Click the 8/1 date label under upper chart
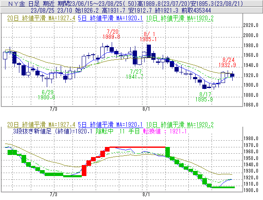 (x=146, y=109)
